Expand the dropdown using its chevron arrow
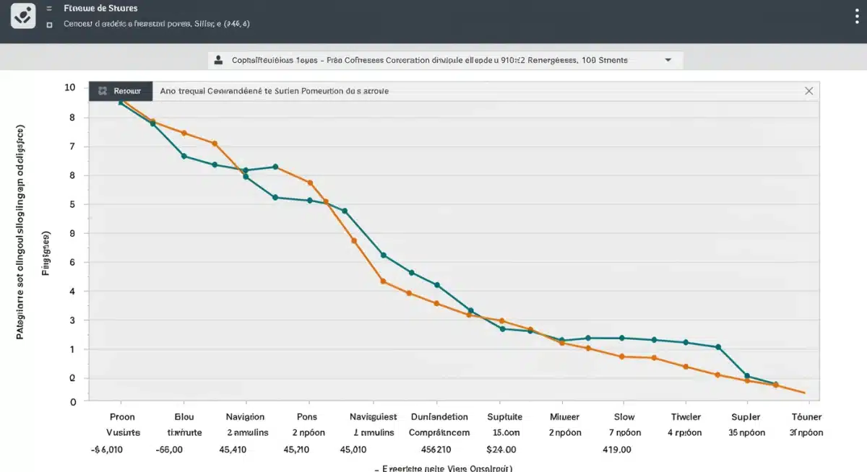 click(669, 60)
